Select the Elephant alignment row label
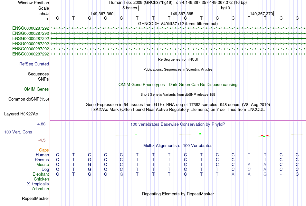 coord(41,174)
